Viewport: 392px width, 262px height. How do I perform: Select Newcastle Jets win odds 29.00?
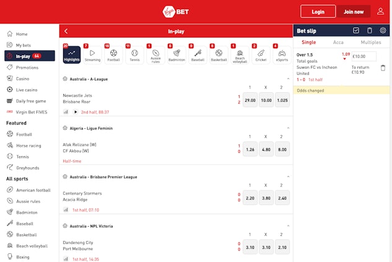coord(250,100)
